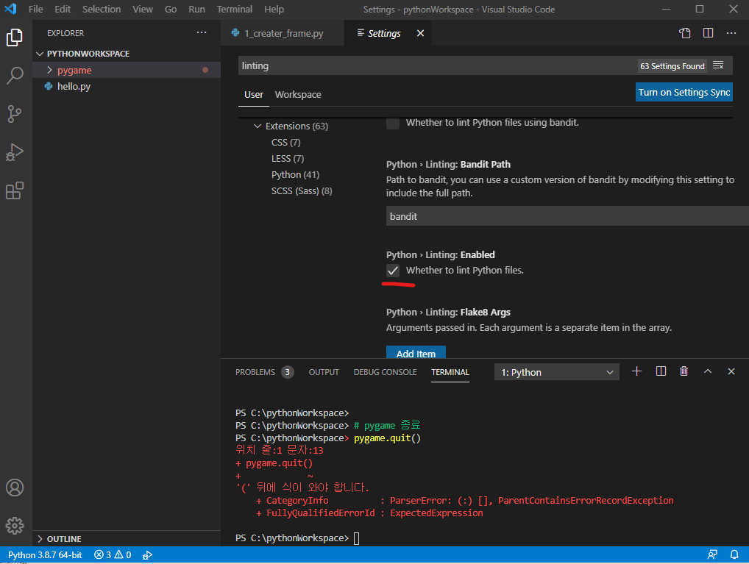749x564 pixels.
Task: Switch to 1_creater_frame.py tab
Action: point(283,33)
